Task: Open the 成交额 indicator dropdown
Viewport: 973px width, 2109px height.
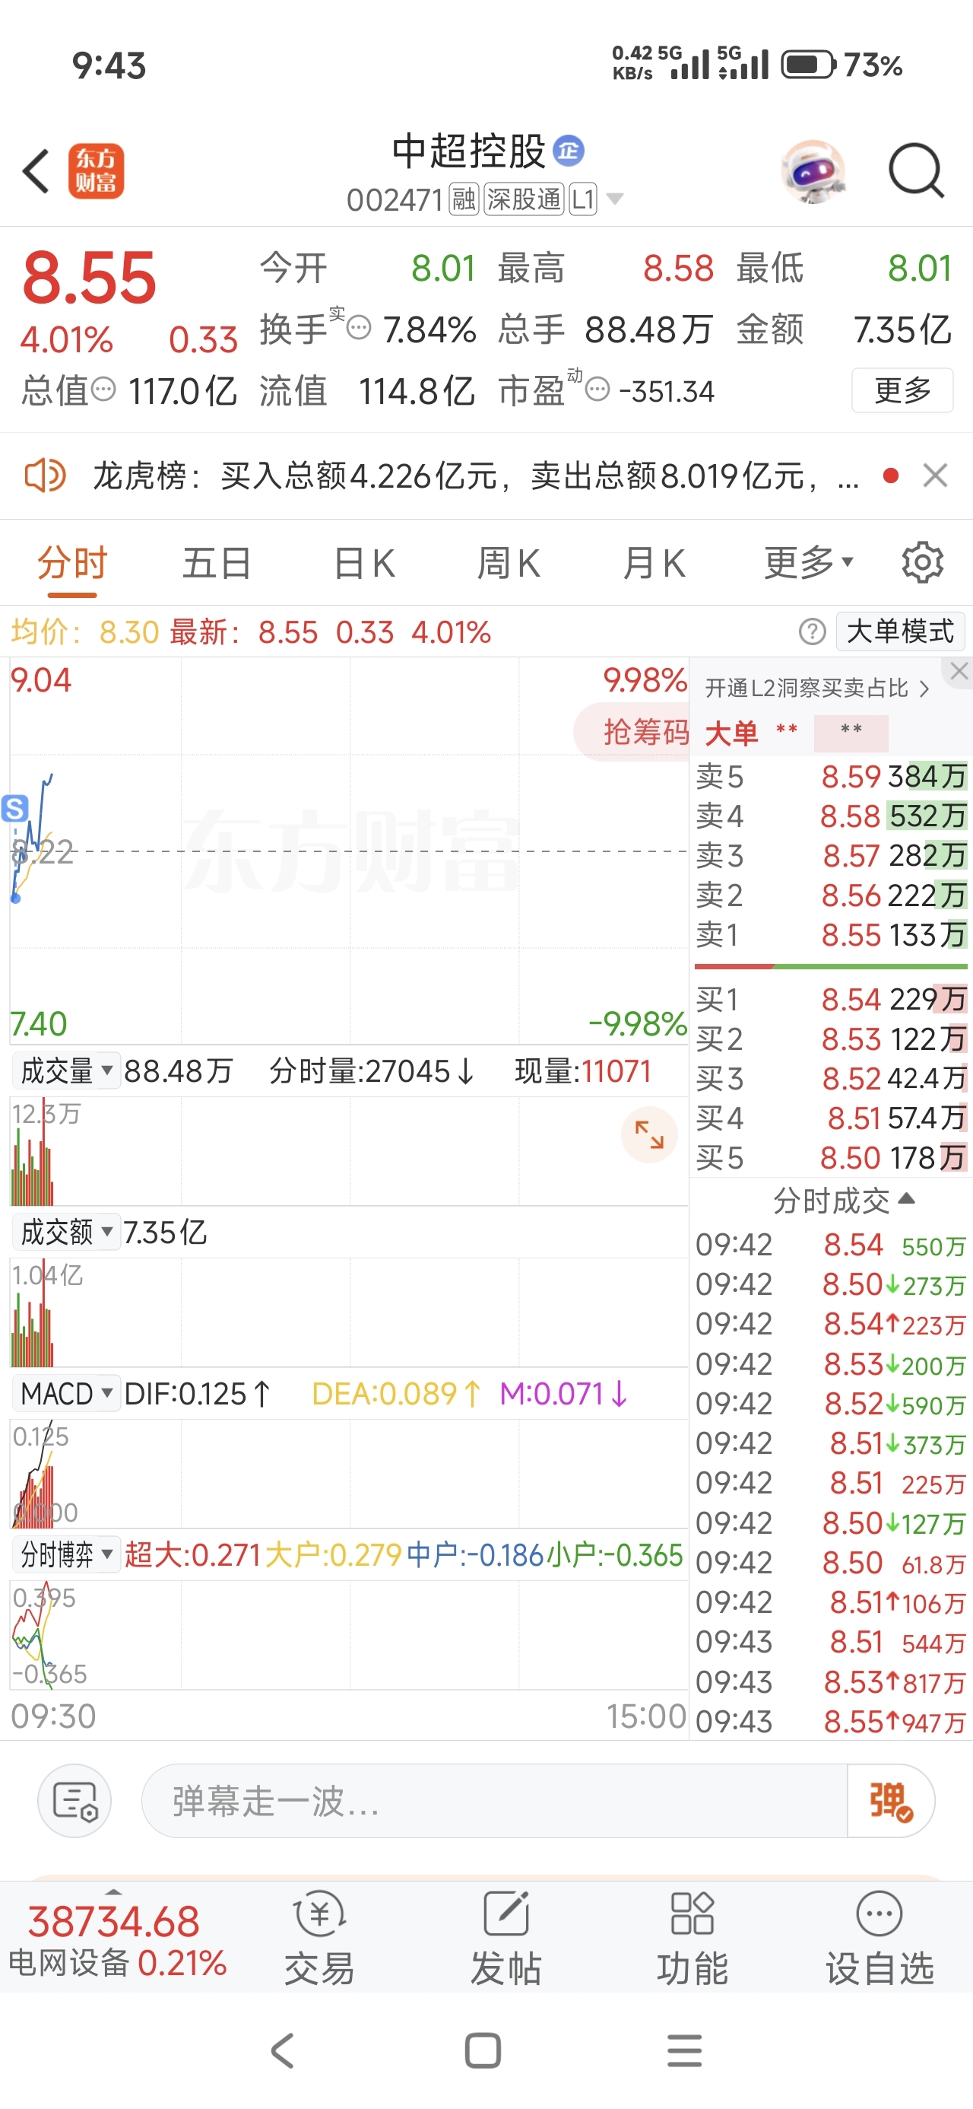Action: [x=66, y=1231]
